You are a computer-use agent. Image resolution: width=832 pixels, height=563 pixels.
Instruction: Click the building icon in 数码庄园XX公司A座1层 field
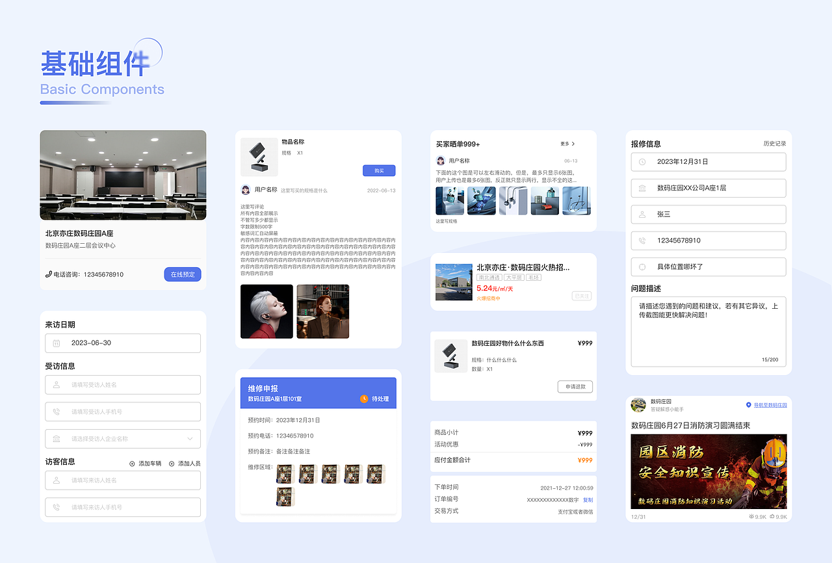[x=642, y=188]
